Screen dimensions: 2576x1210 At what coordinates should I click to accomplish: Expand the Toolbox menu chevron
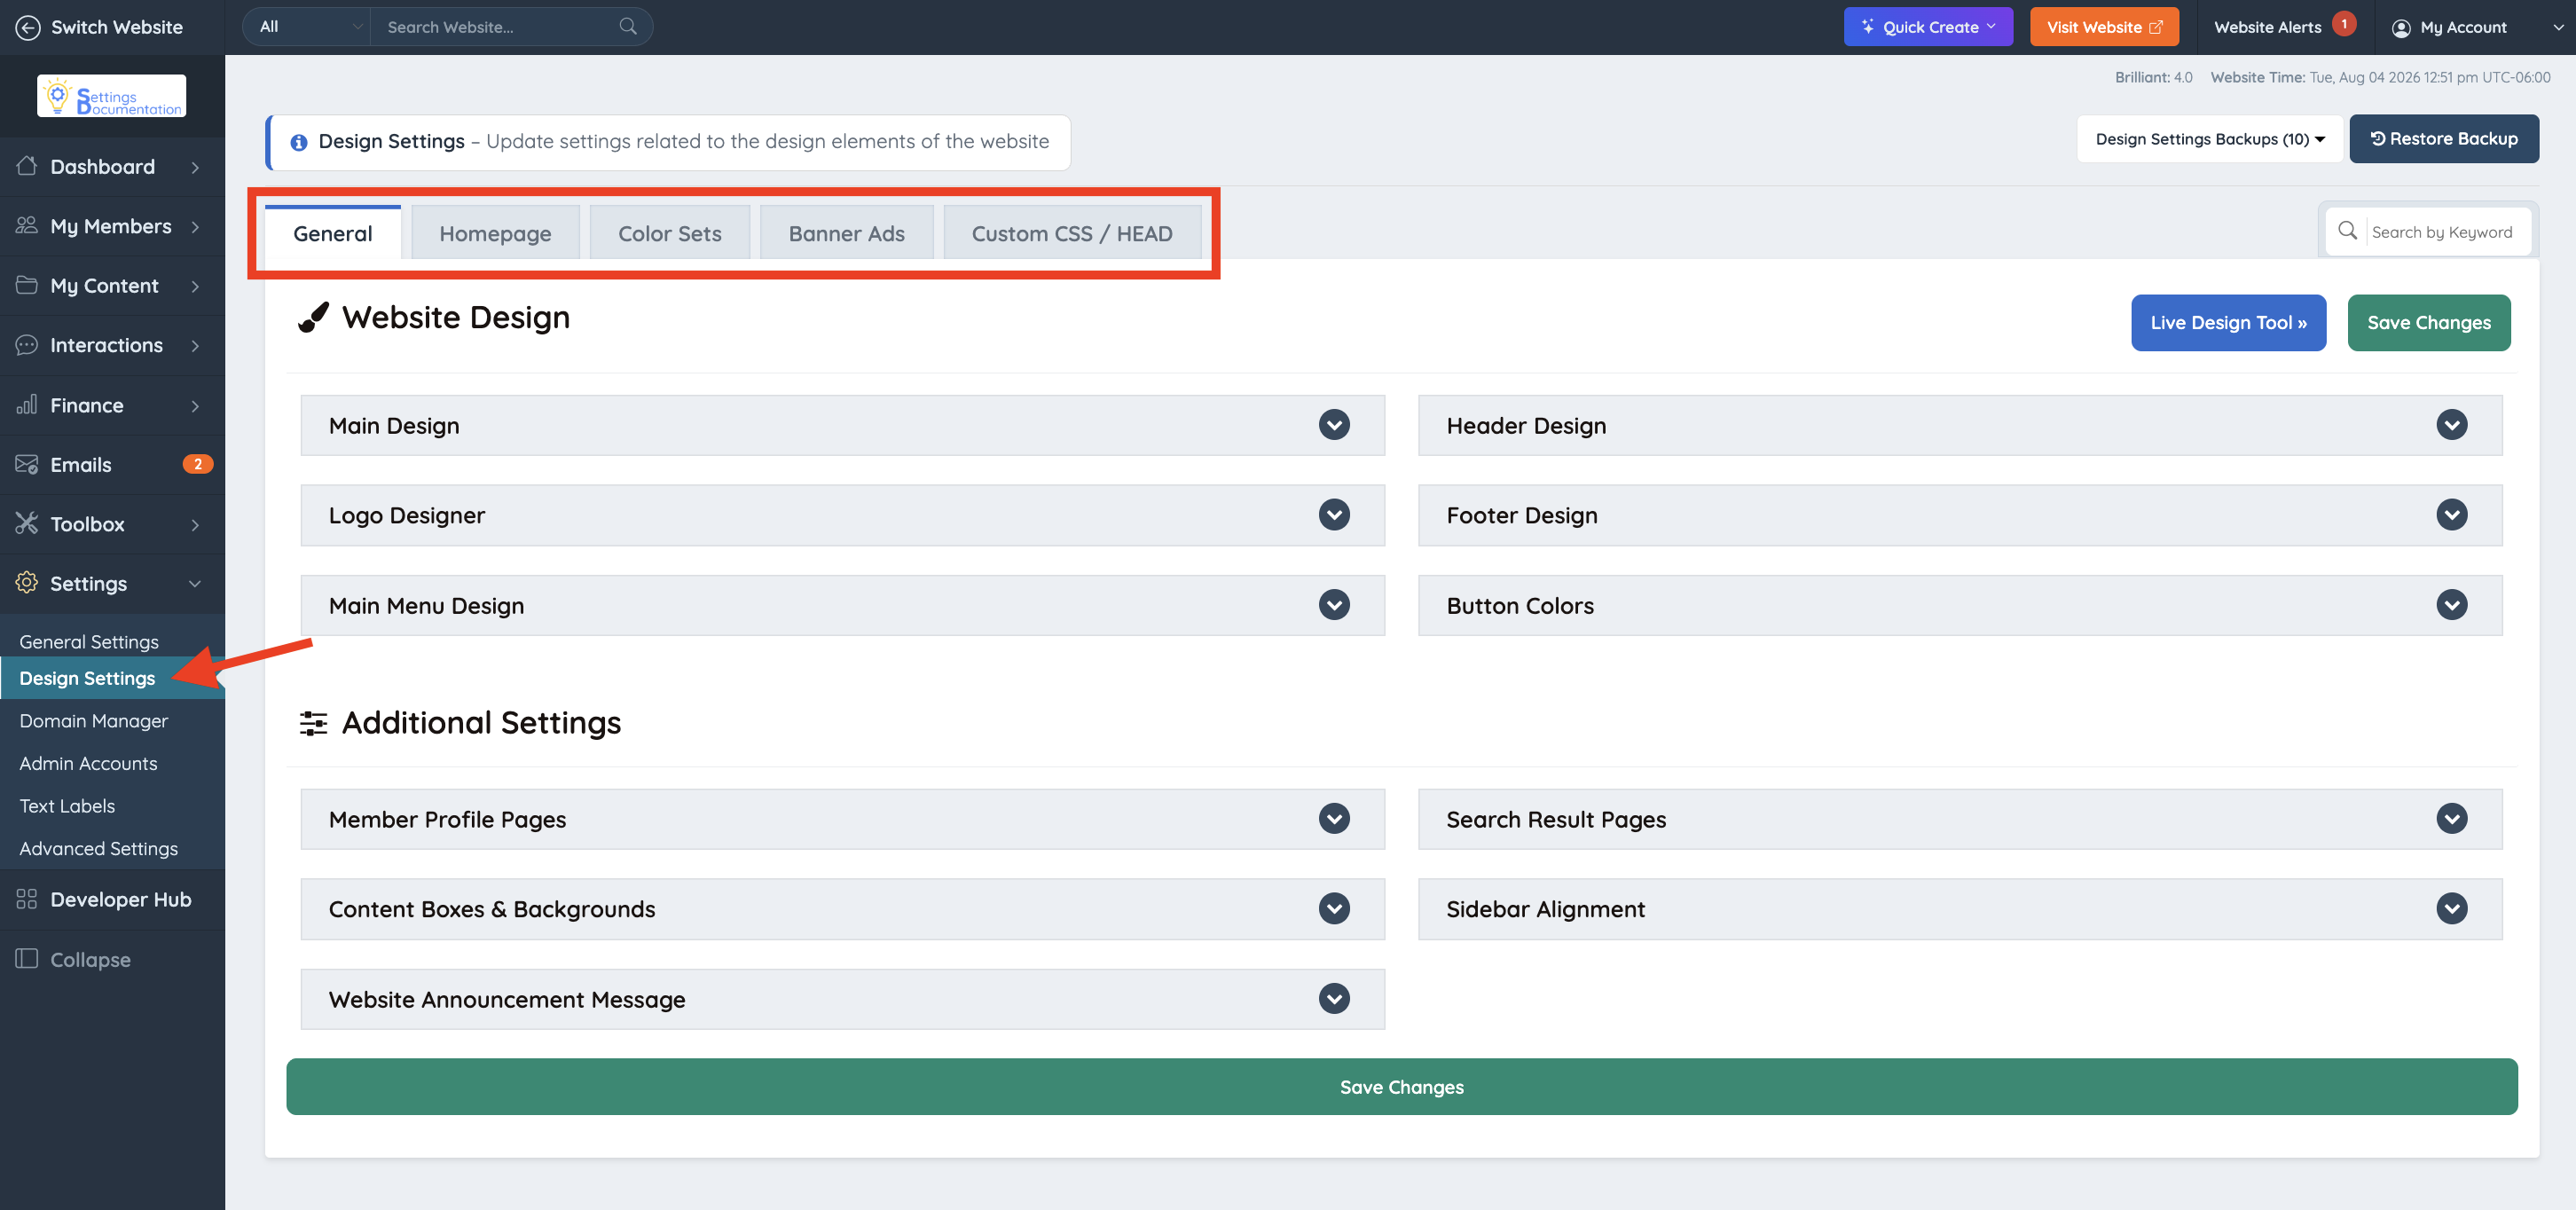195,525
